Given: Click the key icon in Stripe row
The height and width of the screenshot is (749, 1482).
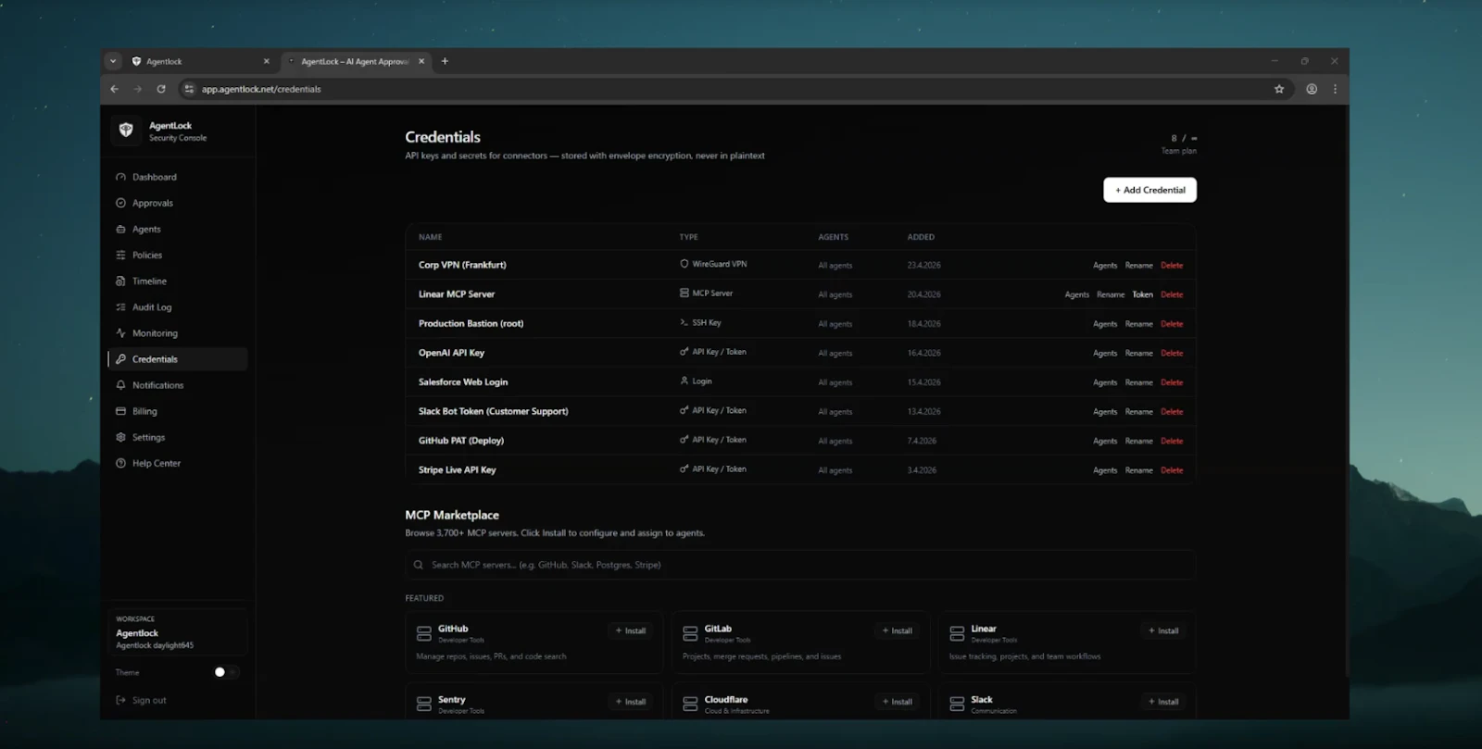Looking at the screenshot, I should [x=684, y=469].
